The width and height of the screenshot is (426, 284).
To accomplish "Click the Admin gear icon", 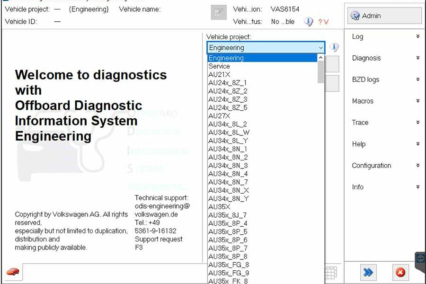I will pos(354,16).
